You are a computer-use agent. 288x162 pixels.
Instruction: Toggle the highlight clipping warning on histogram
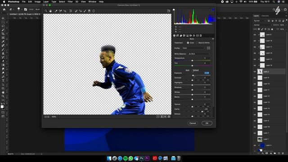213,9
